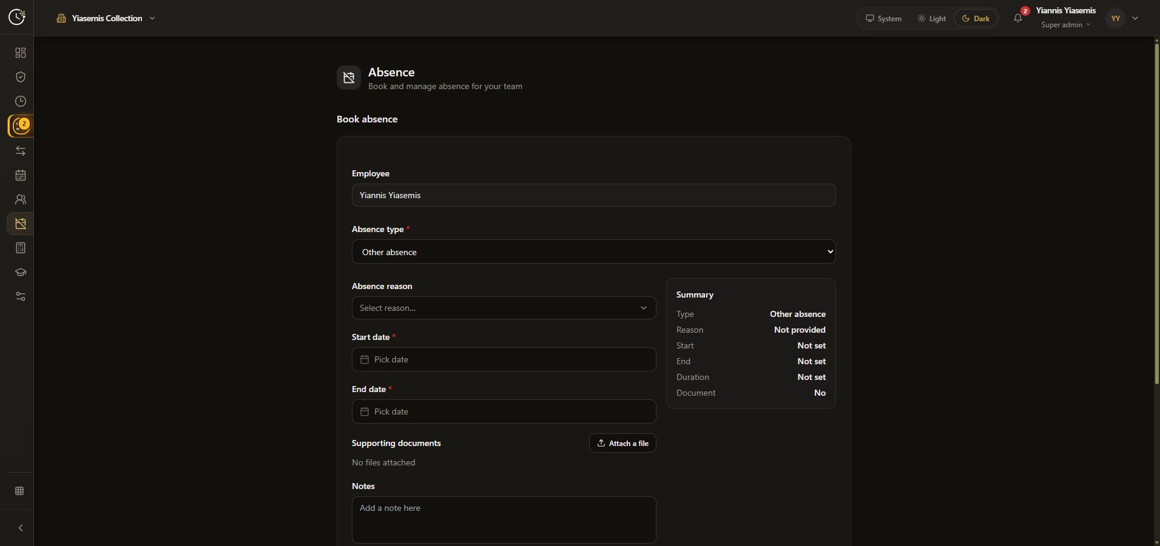Open the shield check sidebar icon
The image size is (1160, 546).
pos(20,77)
